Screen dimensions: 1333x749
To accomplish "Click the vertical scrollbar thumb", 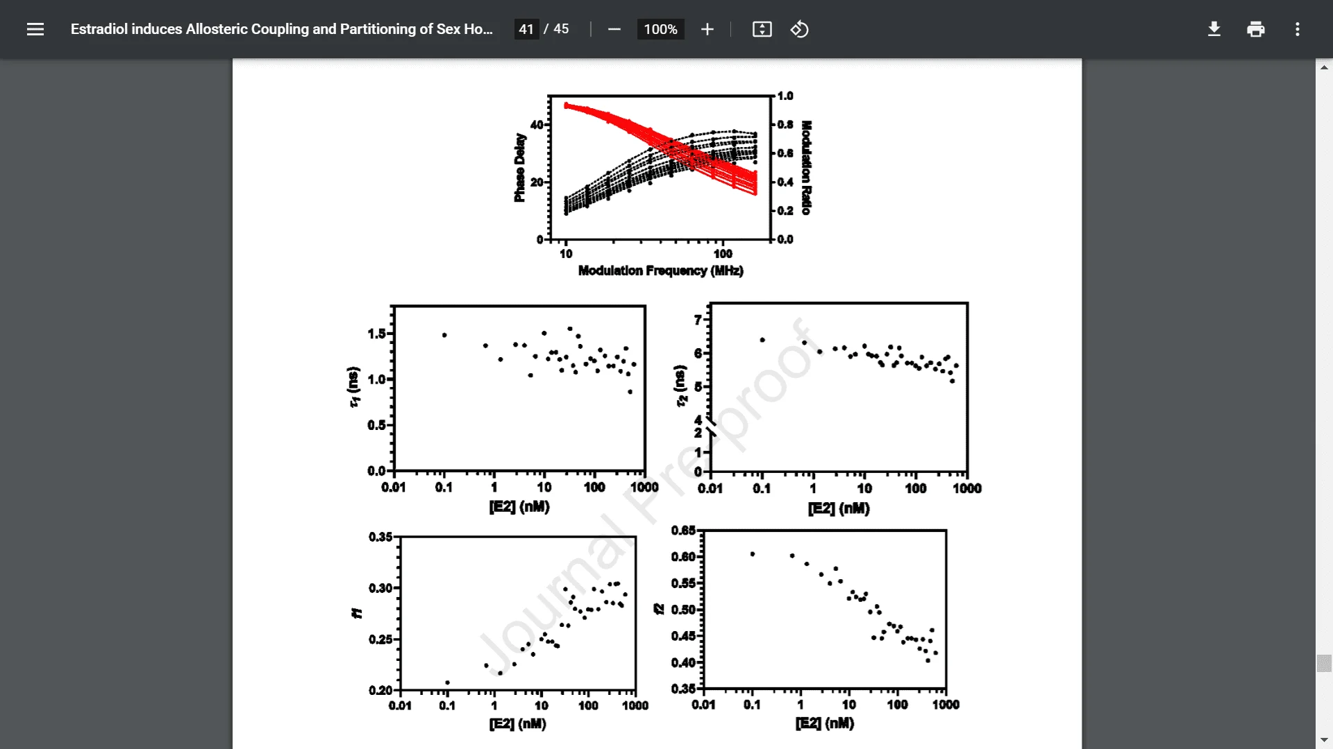I will 1324,663.
